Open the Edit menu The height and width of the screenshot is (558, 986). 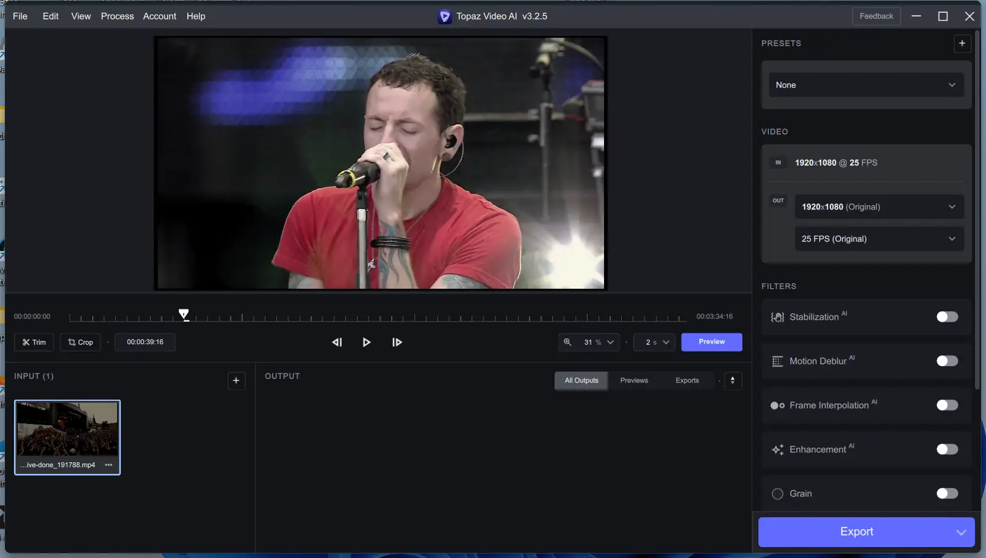(51, 16)
